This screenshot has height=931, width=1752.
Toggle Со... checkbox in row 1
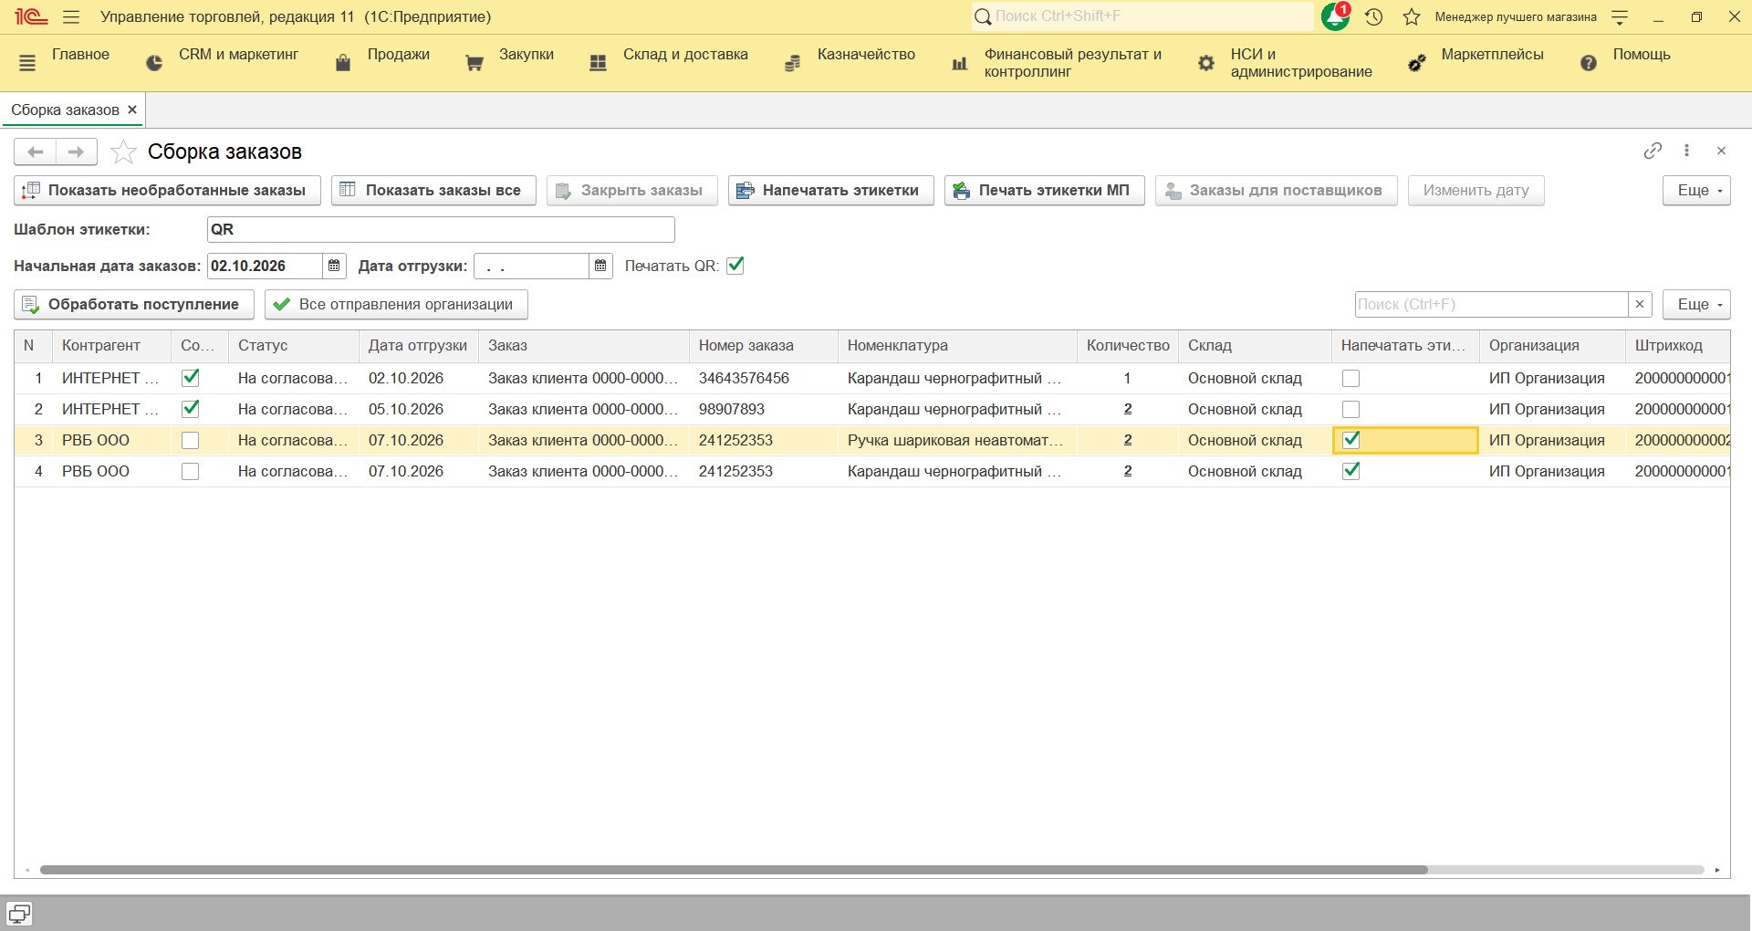(x=191, y=378)
